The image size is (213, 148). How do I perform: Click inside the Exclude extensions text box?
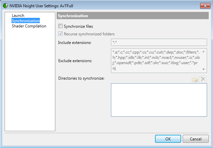(156, 60)
